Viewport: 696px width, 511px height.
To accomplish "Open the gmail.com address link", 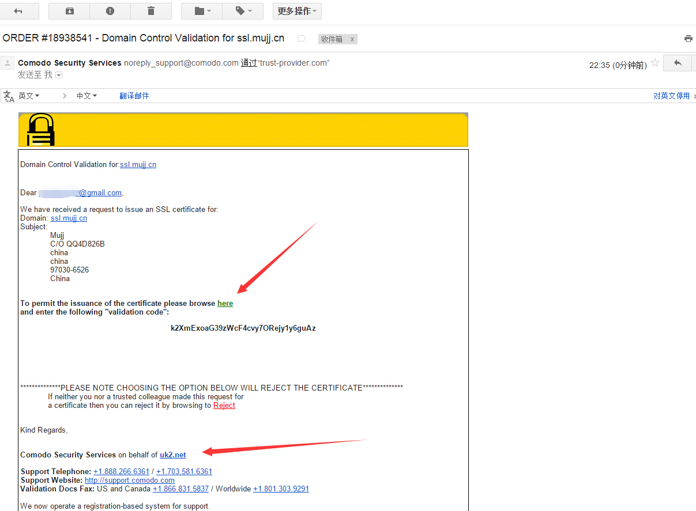I will [x=100, y=193].
